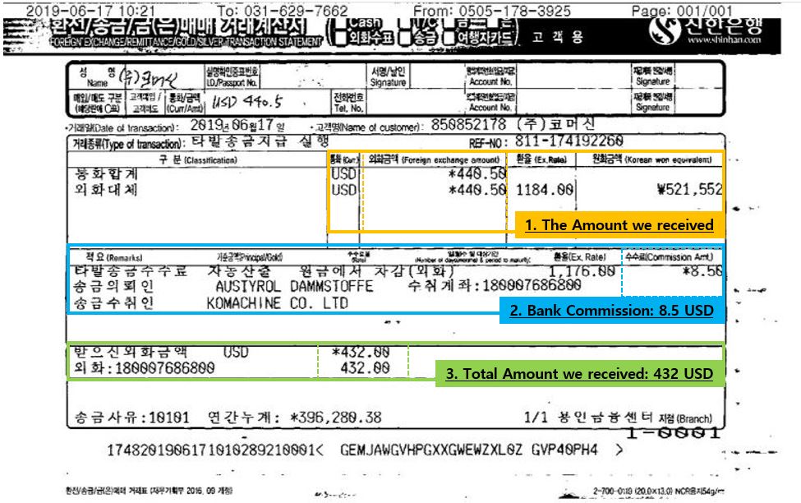Select the fax recipient number 031-629-7662
Screen dimensions: 801x503
pyautogui.click(x=295, y=11)
